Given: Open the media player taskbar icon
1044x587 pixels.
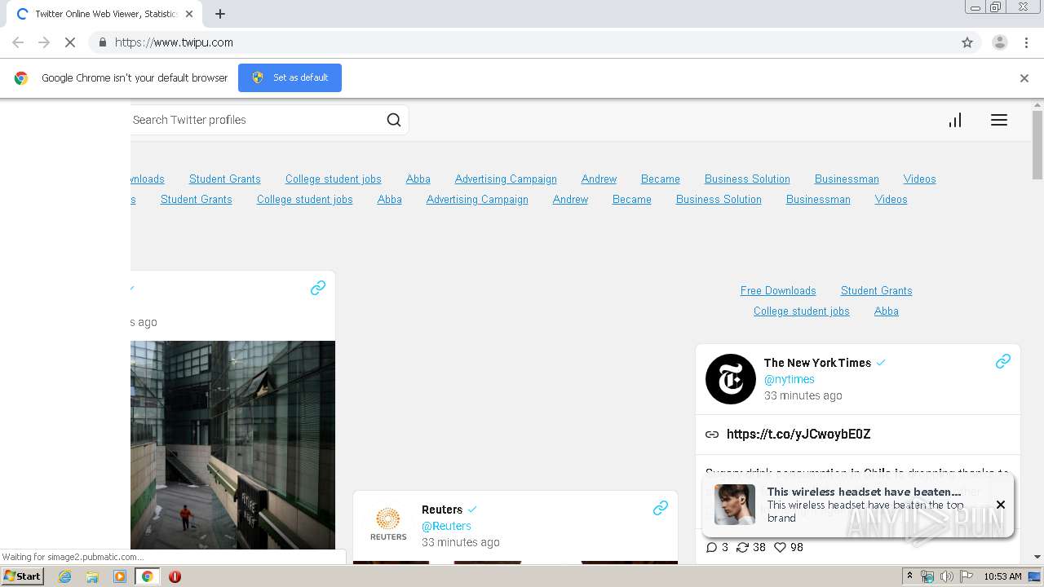Looking at the screenshot, I should 120,576.
